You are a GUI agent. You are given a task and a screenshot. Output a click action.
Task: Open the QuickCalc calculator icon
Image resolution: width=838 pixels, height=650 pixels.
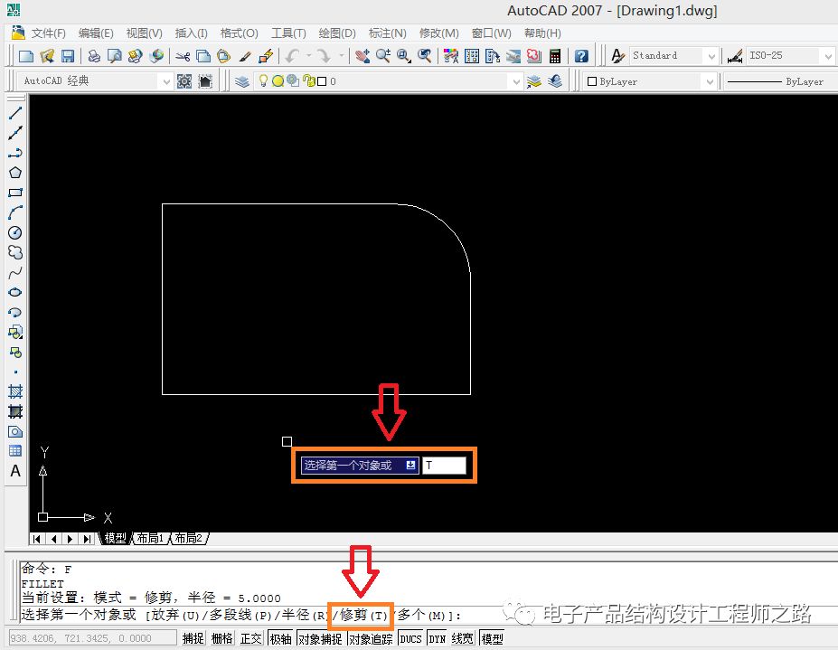(555, 55)
